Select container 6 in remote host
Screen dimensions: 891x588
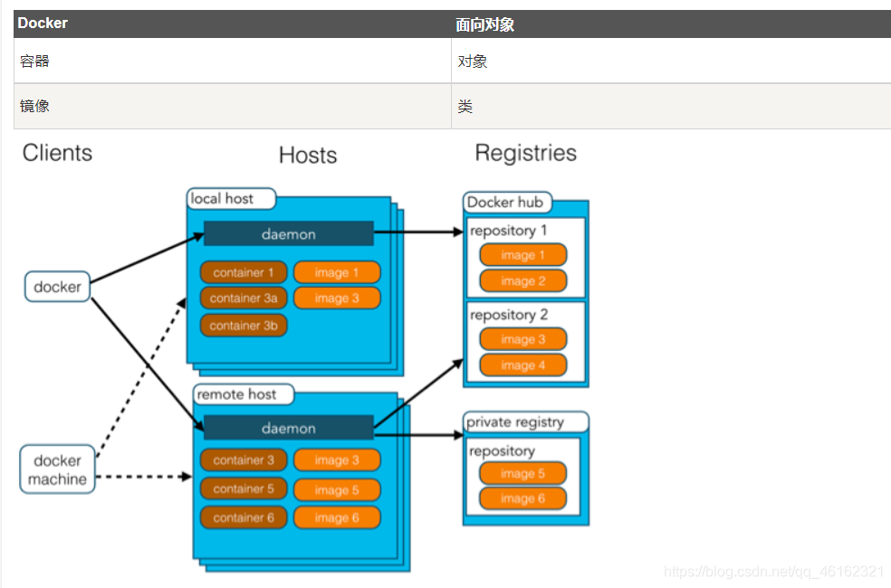point(244,517)
